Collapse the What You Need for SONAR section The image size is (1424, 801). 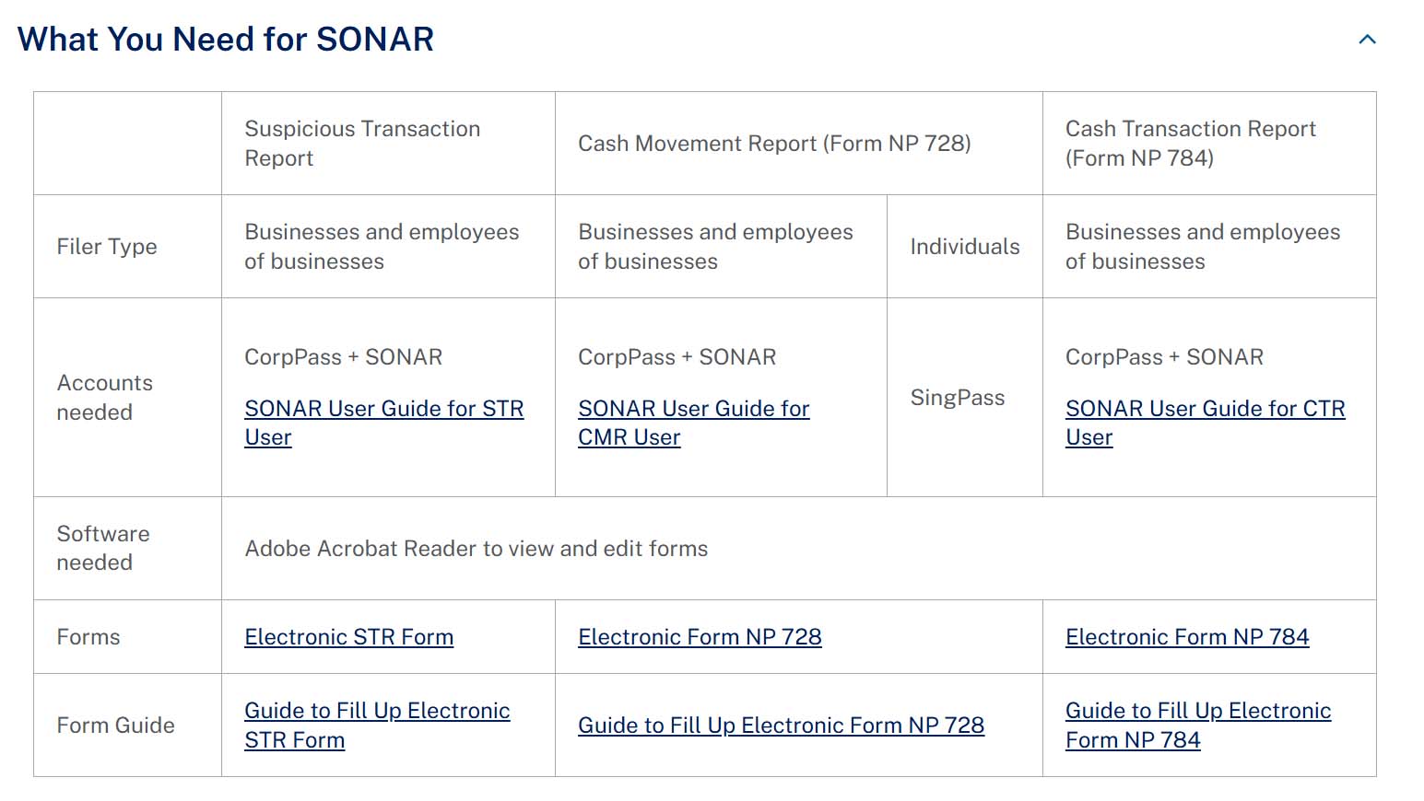[x=1367, y=40]
